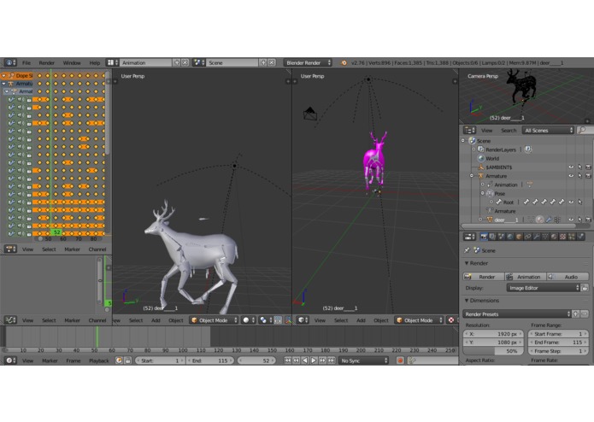The height and width of the screenshot is (422, 594).
Task: Delete the Animation screen layout
Action: pyautogui.click(x=185, y=62)
